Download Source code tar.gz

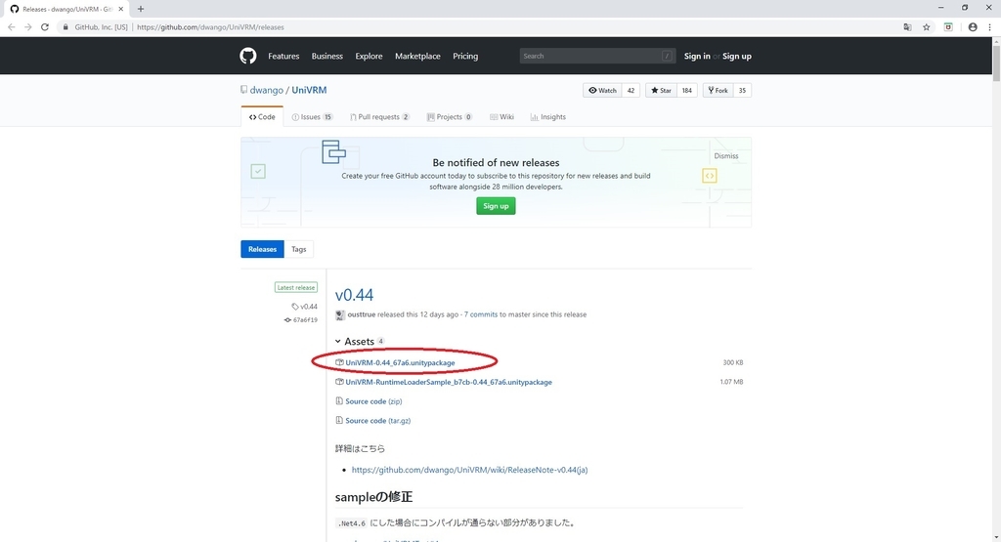[378, 420]
